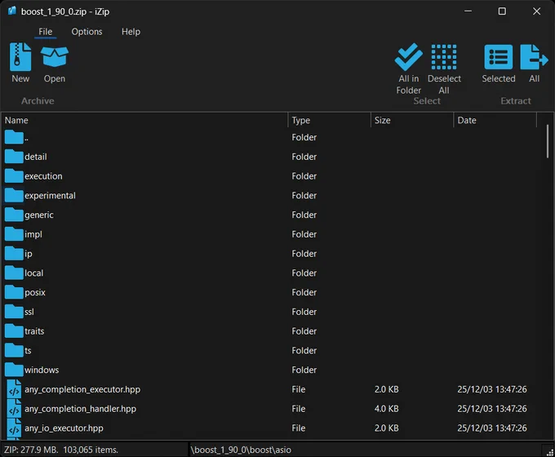Select the 'ssl' folder name
Image resolution: width=555 pixels, height=457 pixels.
click(x=29, y=312)
